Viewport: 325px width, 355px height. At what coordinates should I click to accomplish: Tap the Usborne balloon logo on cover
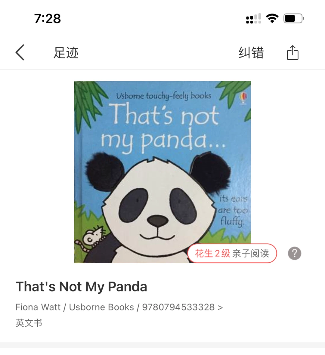click(243, 98)
